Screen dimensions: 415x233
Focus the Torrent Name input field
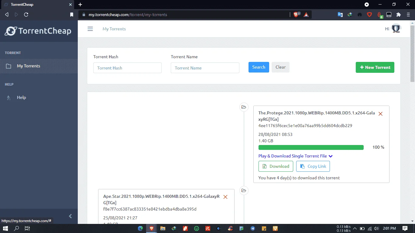(x=205, y=68)
